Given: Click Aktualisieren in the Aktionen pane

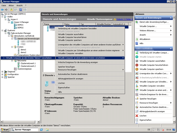Looking at the screenshot, I should (145, 39).
